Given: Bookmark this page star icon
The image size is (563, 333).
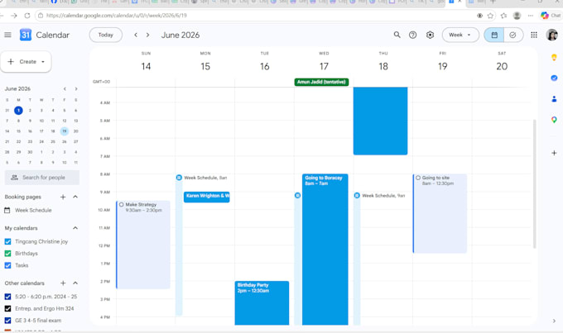Looking at the screenshot, I should coord(490,16).
